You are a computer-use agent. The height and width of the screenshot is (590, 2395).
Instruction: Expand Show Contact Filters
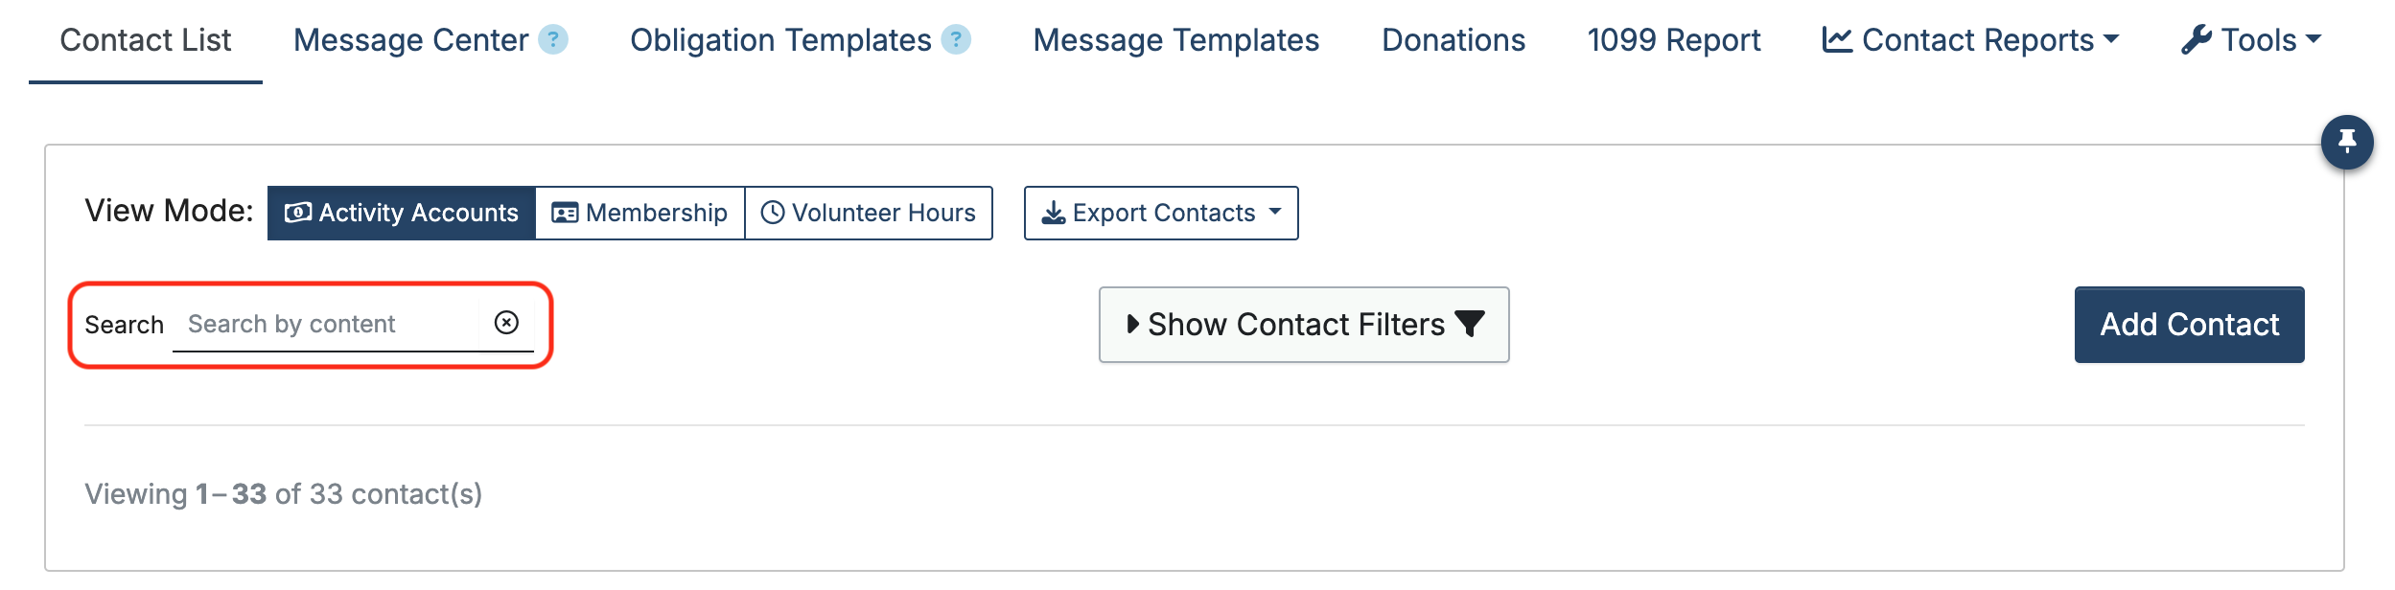1303,325
